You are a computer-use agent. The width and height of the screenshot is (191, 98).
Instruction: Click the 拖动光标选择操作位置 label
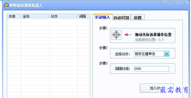(x=153, y=35)
